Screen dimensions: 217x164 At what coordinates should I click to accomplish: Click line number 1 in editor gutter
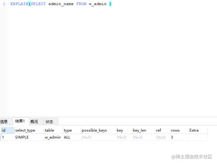point(4,4)
